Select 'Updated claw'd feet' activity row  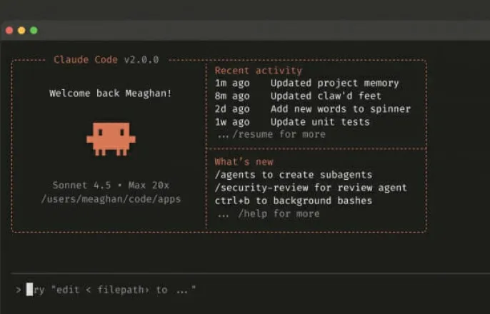(x=298, y=96)
